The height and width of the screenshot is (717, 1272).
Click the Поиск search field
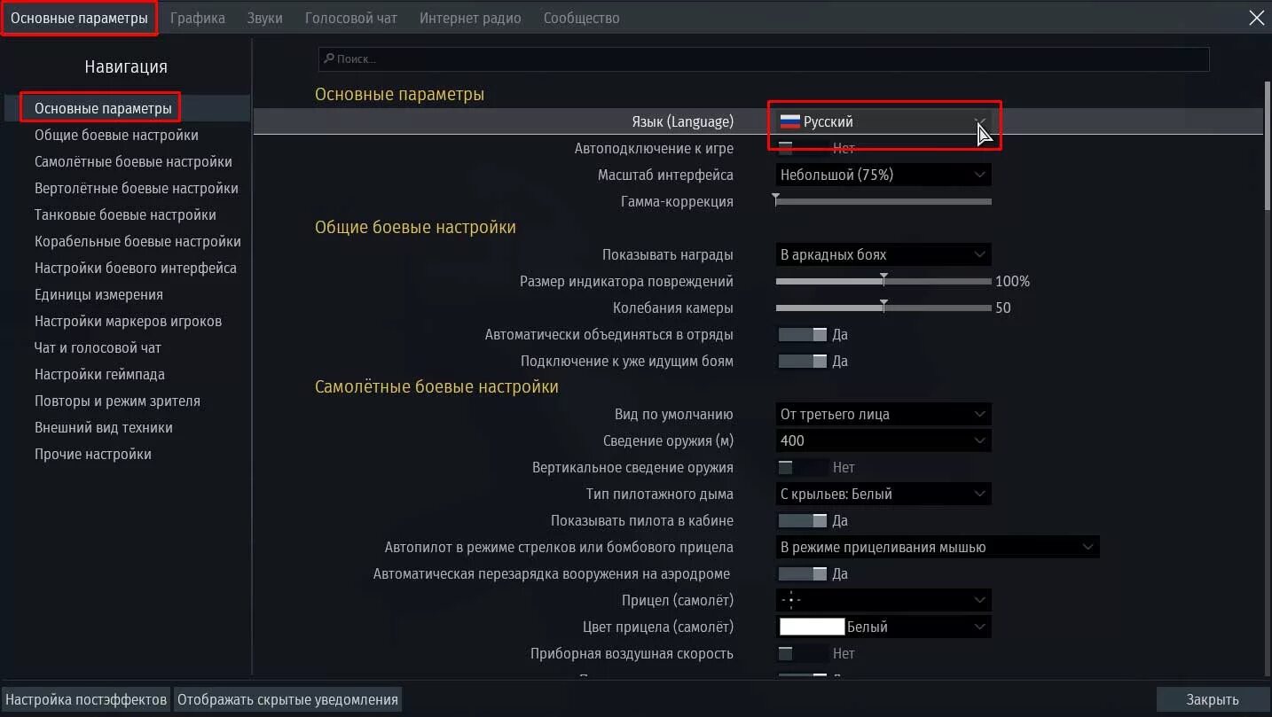click(x=763, y=58)
